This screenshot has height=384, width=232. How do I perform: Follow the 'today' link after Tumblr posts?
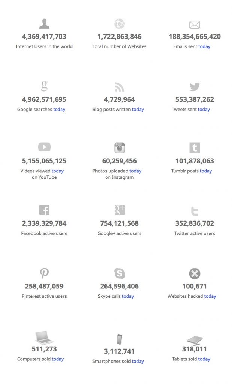coord(205,171)
